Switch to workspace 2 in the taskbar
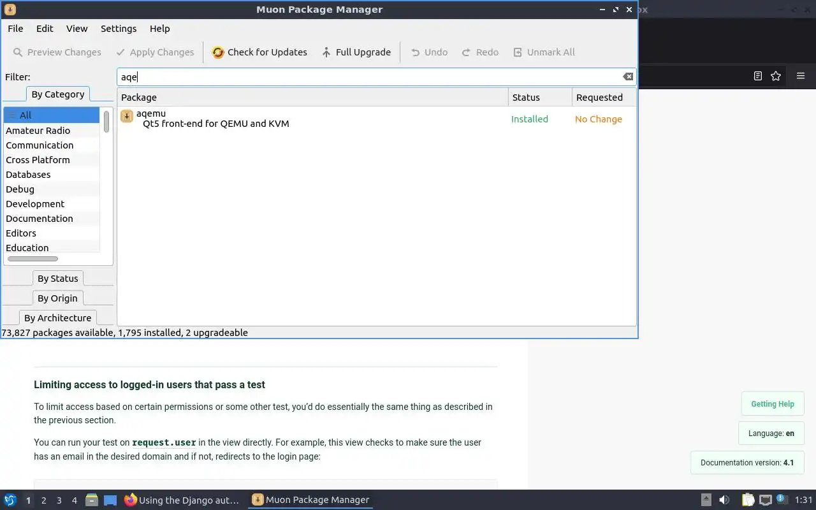 click(43, 500)
